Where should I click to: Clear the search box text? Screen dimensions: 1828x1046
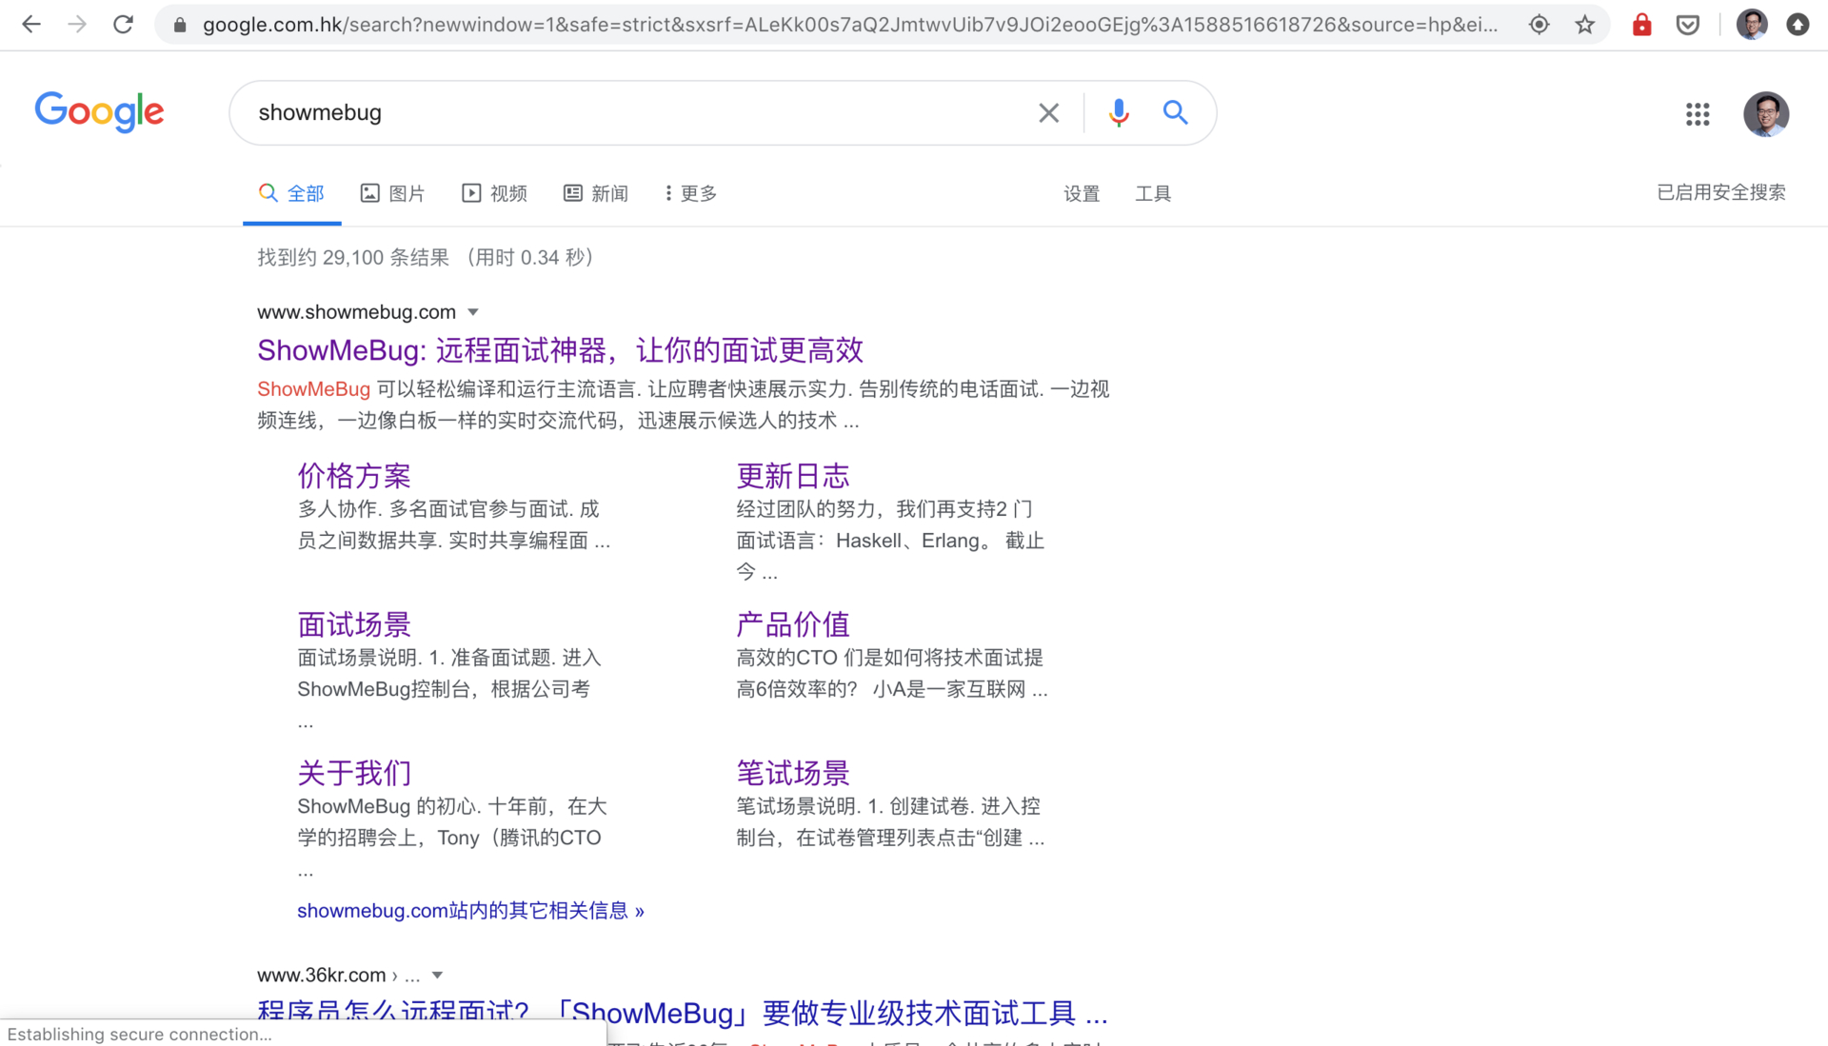(x=1048, y=113)
